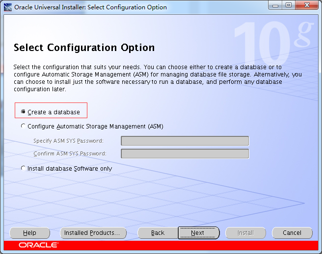Click the Specify ASM SYS Password field
The image size is (322, 254).
pyautogui.click(x=185, y=141)
